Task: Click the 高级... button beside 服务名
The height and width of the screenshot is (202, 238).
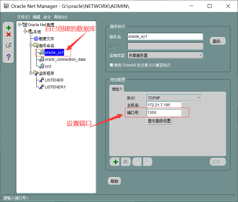Action: pos(218,41)
